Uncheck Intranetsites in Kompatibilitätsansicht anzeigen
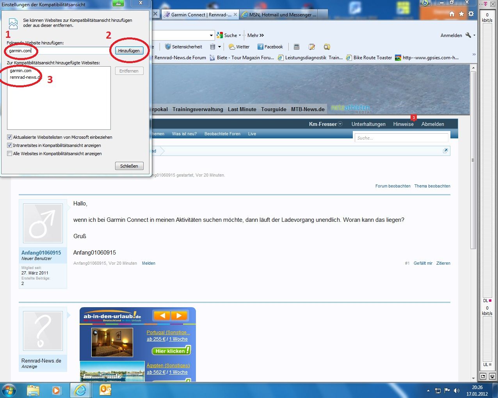 [10, 145]
